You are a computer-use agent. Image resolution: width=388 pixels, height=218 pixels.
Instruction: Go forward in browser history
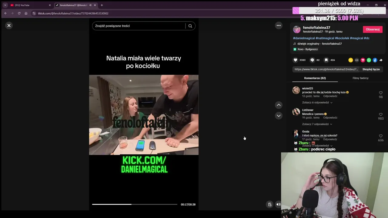pos(12,13)
